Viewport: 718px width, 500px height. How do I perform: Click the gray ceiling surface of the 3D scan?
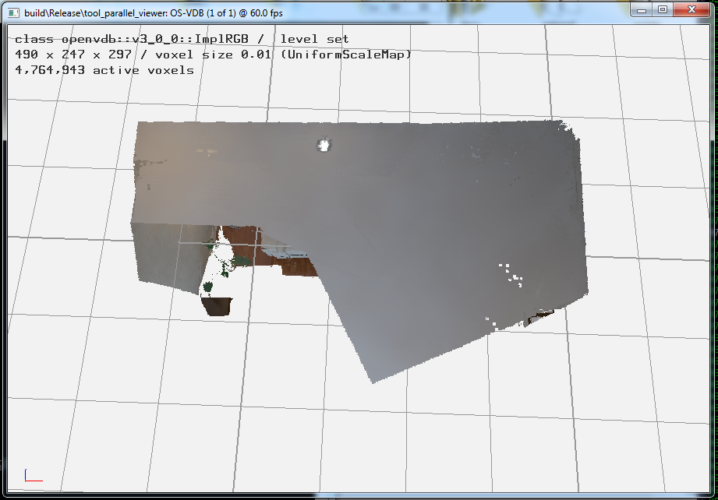[389, 220]
